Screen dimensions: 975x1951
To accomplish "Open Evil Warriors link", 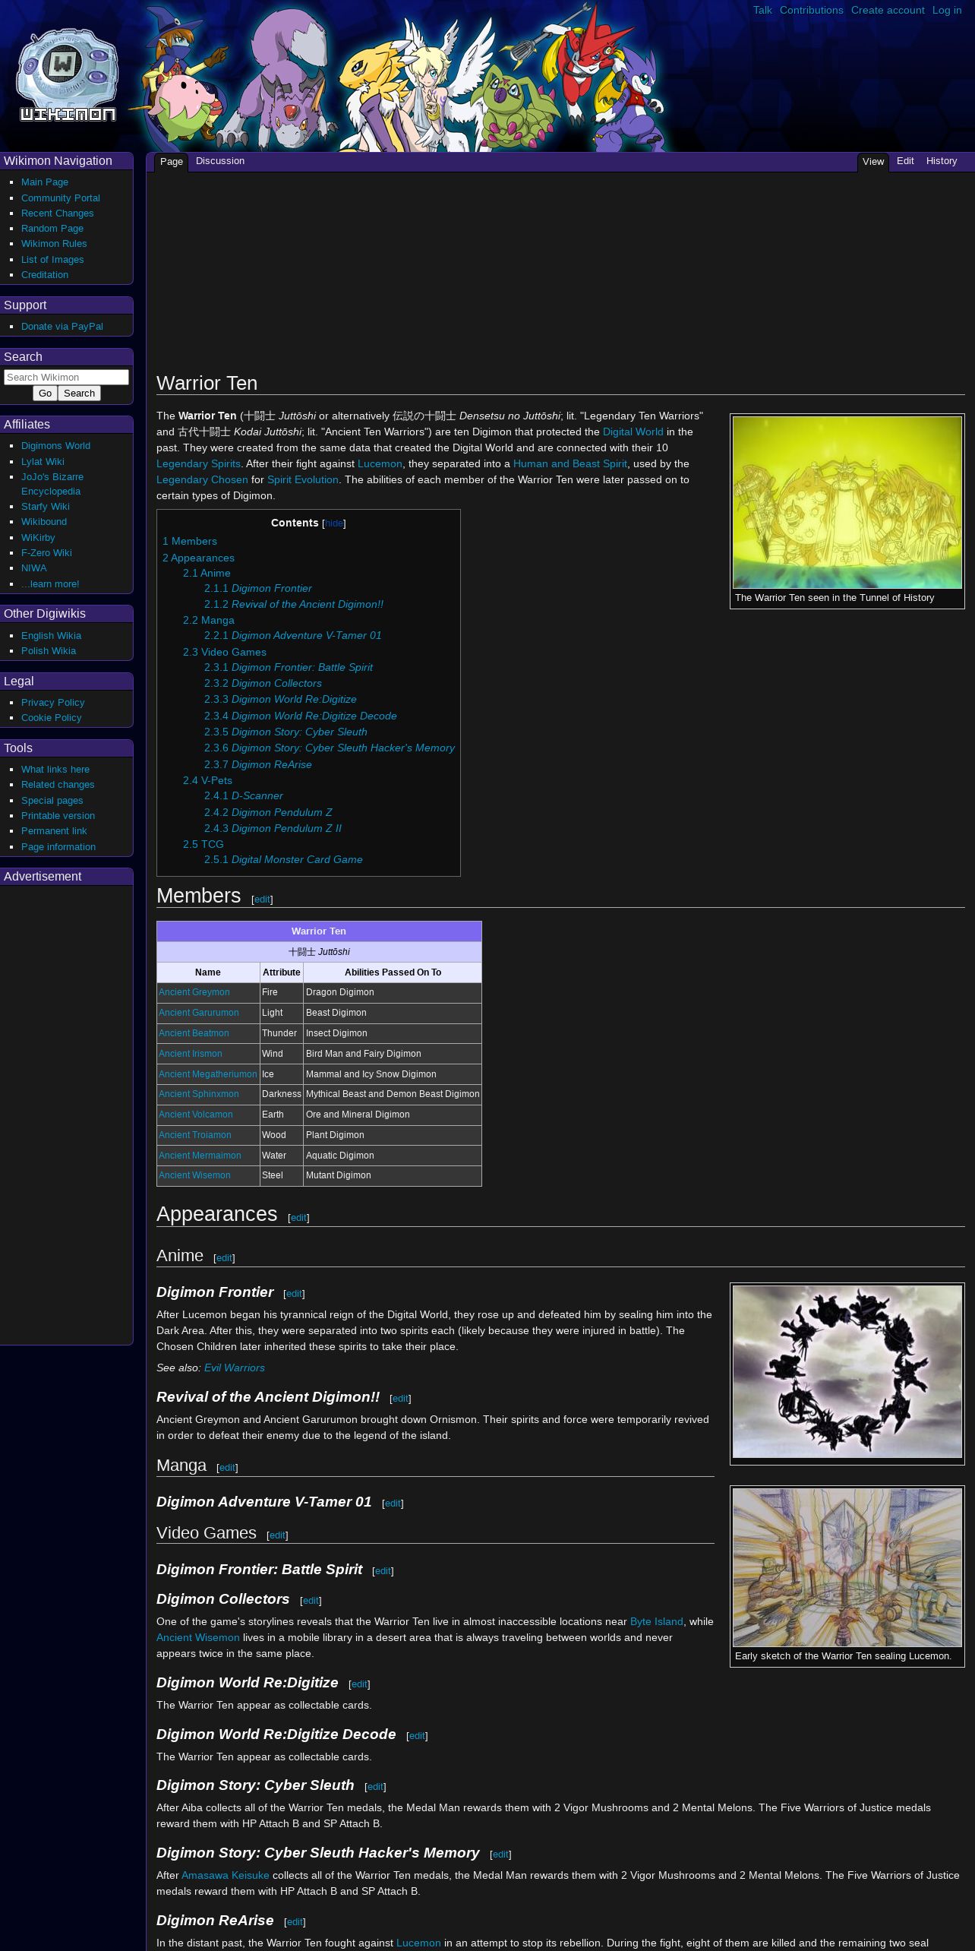I will tap(235, 1368).
